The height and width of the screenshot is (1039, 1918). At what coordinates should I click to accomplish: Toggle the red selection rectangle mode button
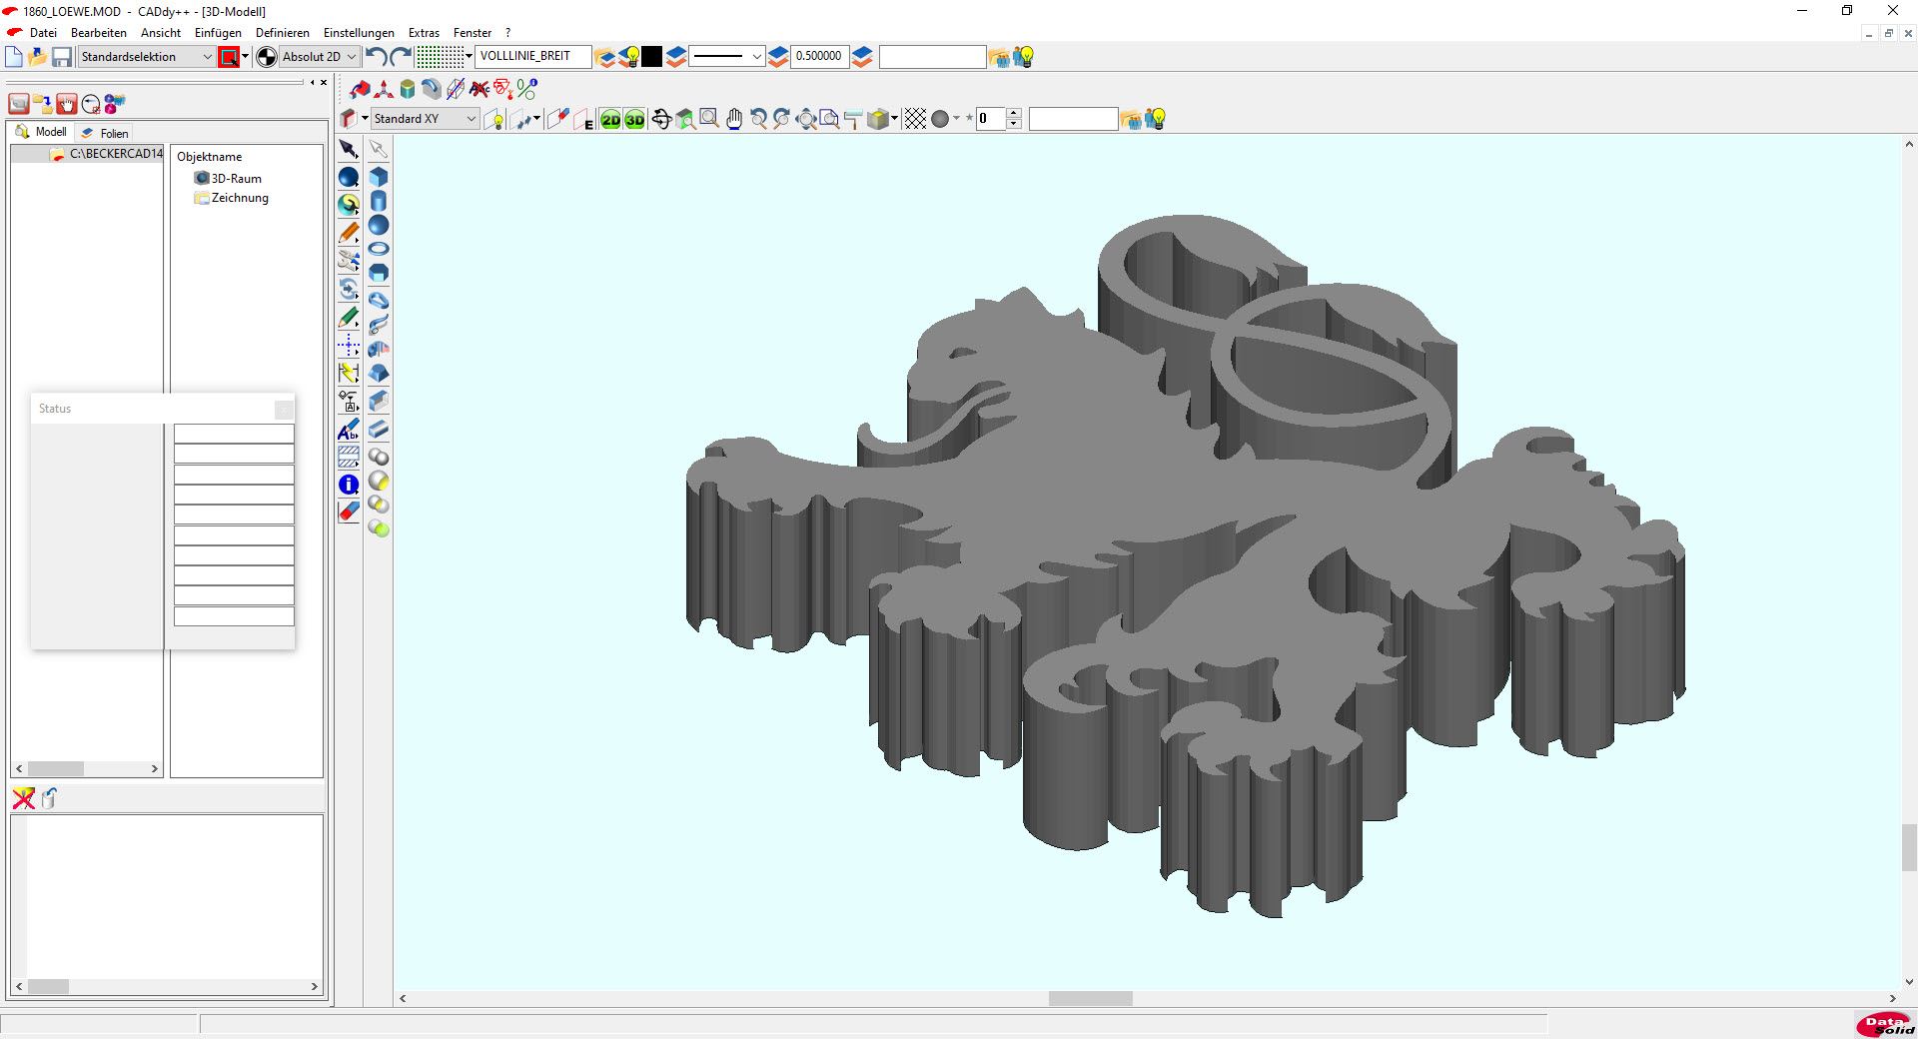229,57
